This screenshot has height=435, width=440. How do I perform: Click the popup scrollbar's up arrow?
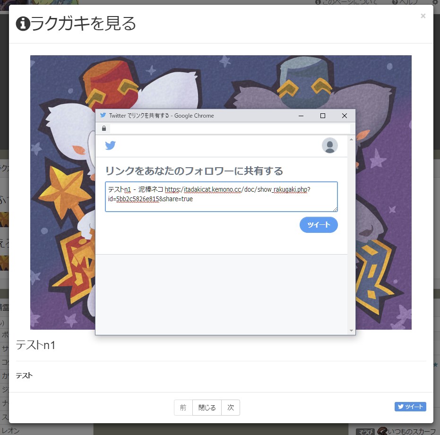click(351, 139)
